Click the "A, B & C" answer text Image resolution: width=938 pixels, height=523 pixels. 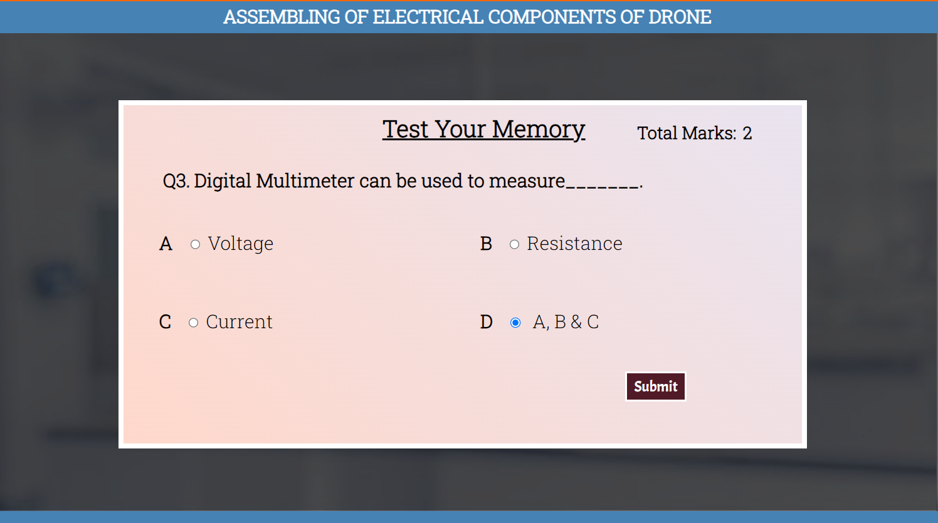pyautogui.click(x=566, y=322)
